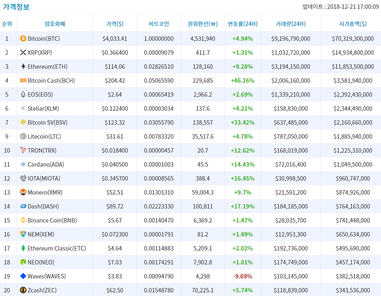
Task: Open the Ethereum Classic(ETC) name link
Action: pos(57,248)
